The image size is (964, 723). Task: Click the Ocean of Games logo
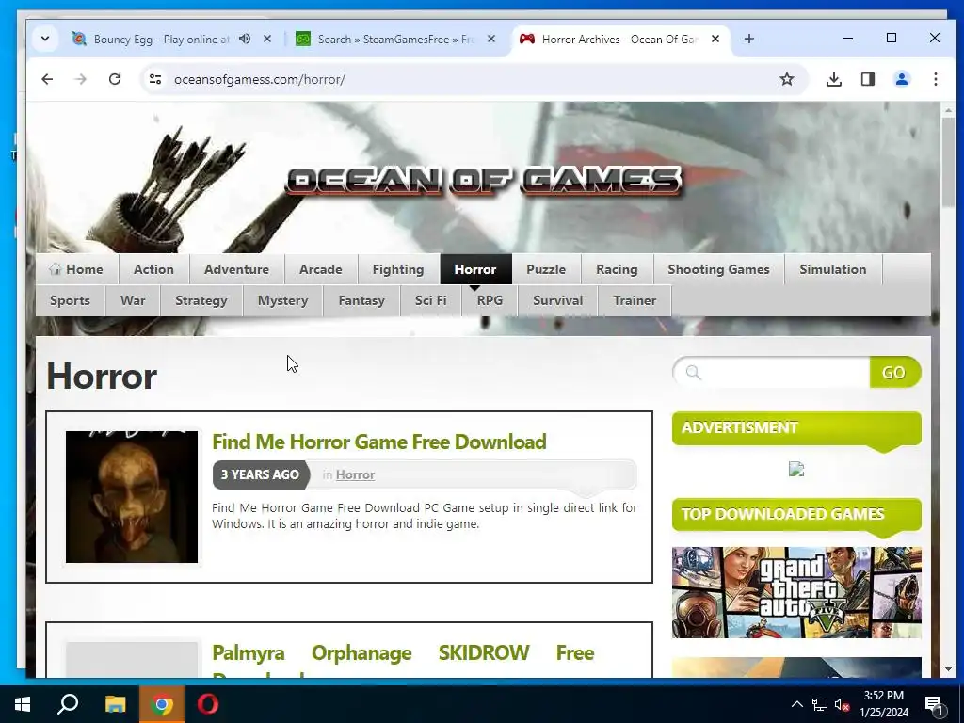point(485,181)
